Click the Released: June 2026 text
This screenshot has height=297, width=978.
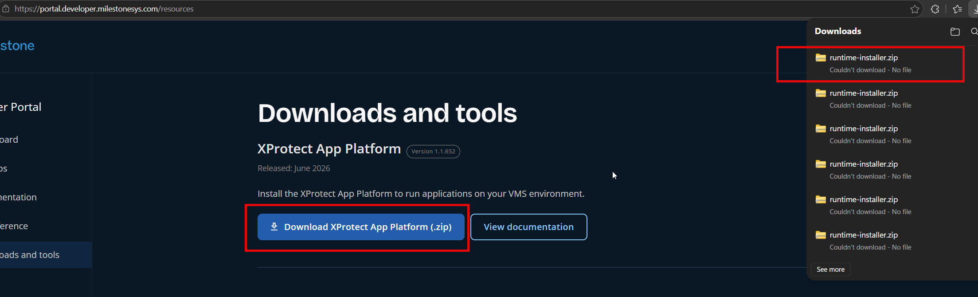[x=293, y=168]
